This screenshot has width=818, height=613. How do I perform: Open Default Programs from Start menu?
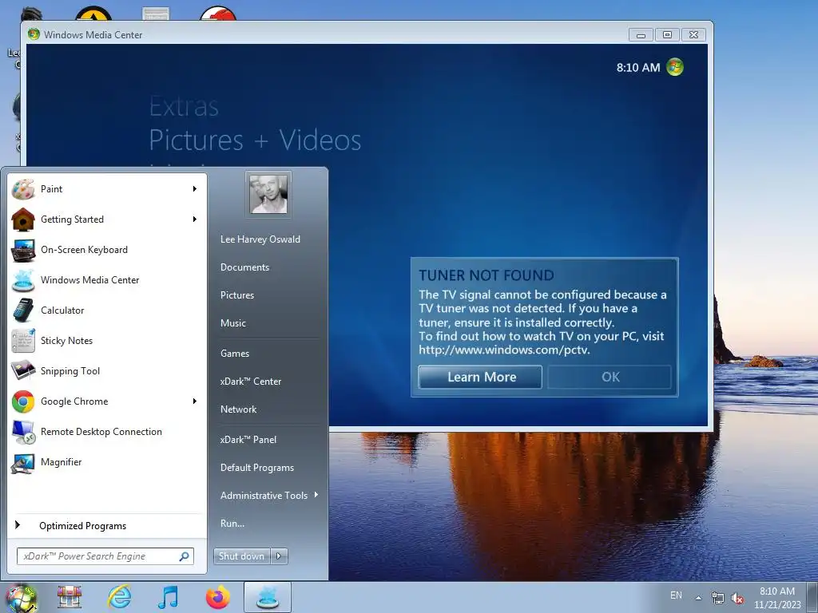pos(256,468)
